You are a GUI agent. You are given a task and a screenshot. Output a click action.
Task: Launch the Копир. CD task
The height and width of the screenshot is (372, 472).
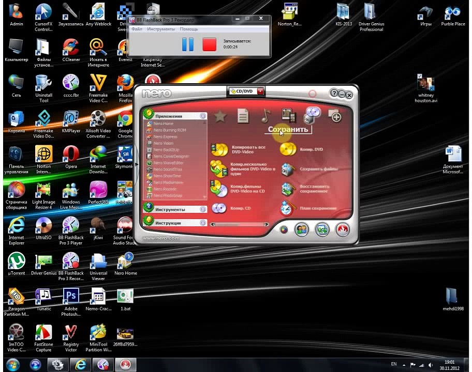pos(231,208)
